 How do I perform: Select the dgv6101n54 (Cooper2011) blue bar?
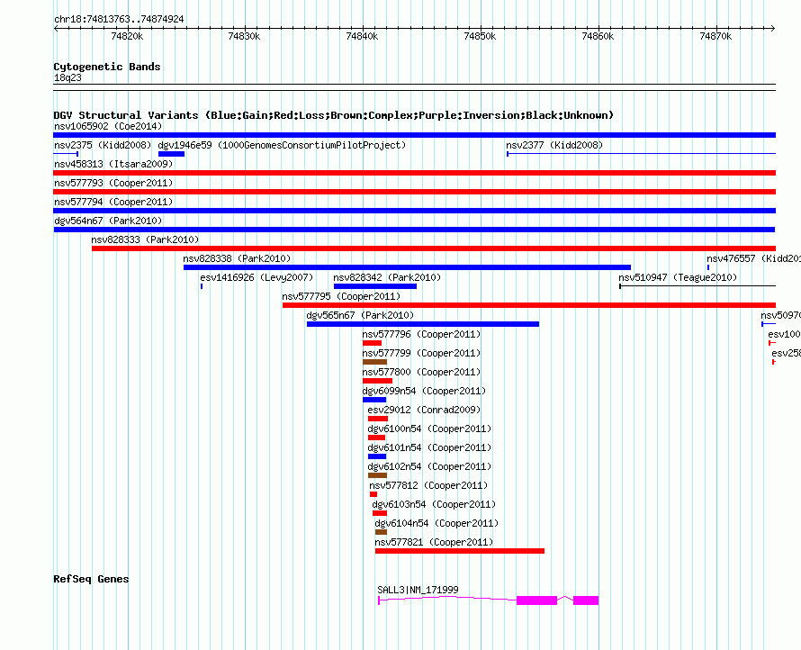click(x=377, y=456)
